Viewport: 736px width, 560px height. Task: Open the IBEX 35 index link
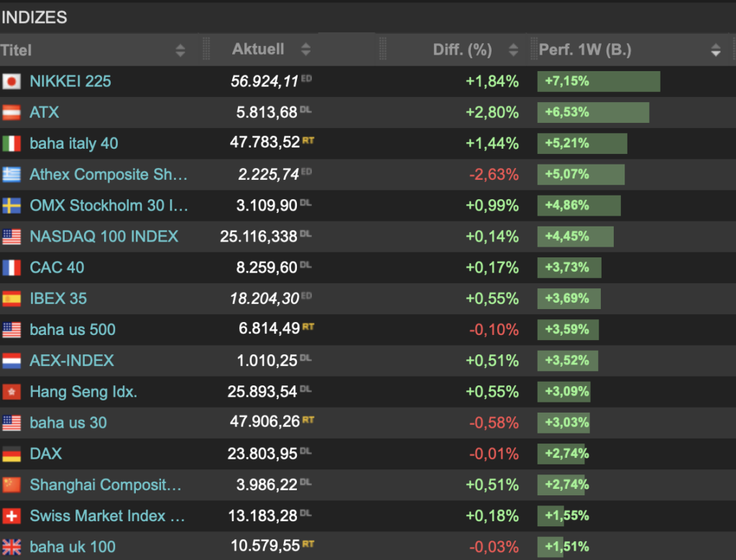(58, 298)
